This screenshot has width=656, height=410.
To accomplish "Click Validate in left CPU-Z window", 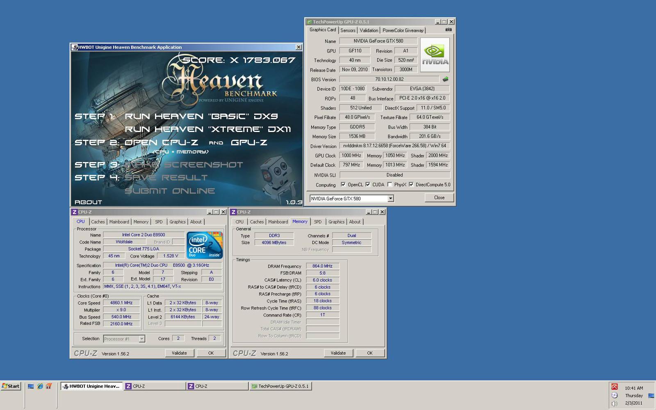I will (x=179, y=353).
